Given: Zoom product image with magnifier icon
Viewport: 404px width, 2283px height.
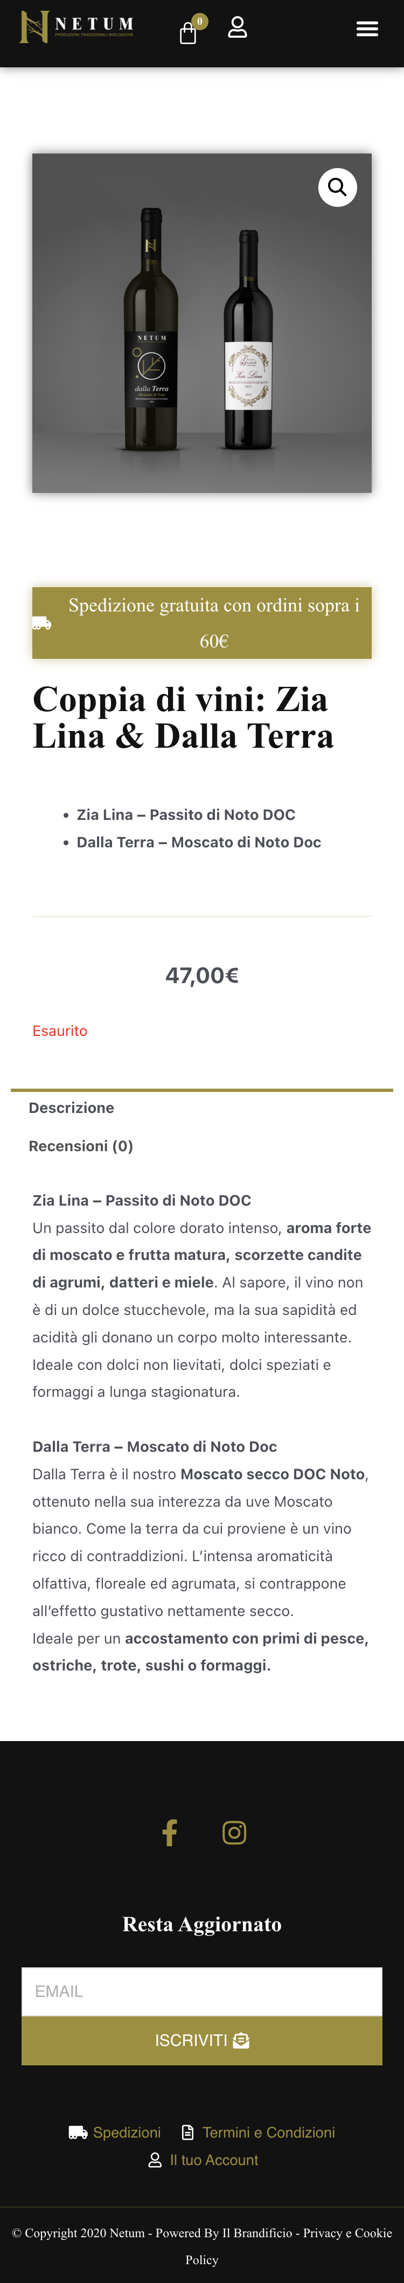Looking at the screenshot, I should (x=338, y=187).
